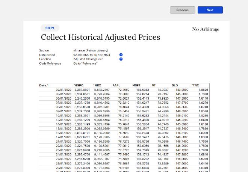Go back with the Previous button
248x172 pixels.
[x=182, y=10]
